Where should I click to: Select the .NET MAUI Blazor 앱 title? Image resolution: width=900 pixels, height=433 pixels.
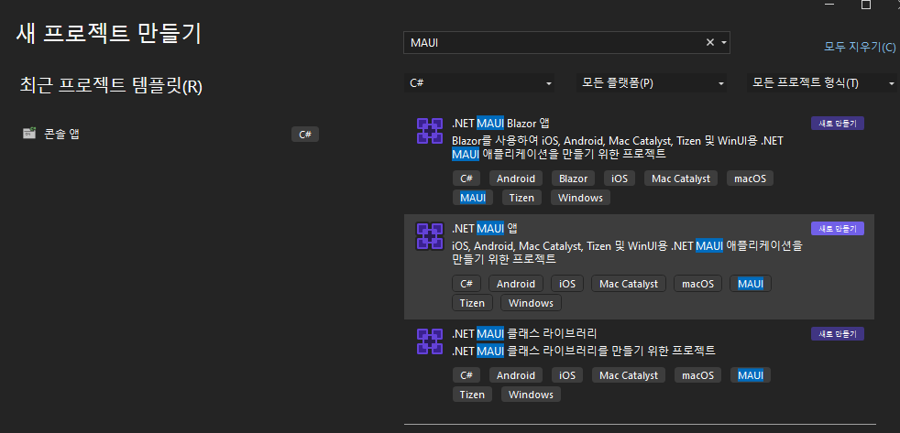click(x=501, y=124)
